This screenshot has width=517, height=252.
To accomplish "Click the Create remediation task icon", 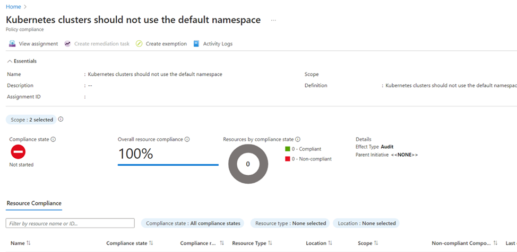I will point(67,44).
